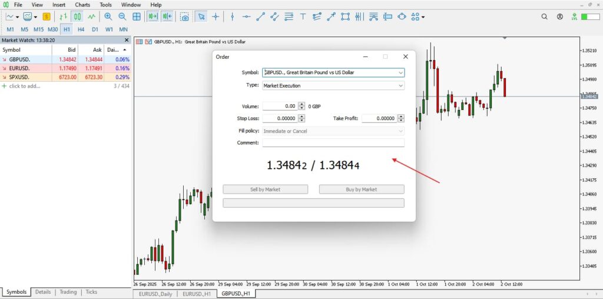Viewport: 603px width, 299px height.
Task: Click the user account profile icon
Action: (x=574, y=17)
